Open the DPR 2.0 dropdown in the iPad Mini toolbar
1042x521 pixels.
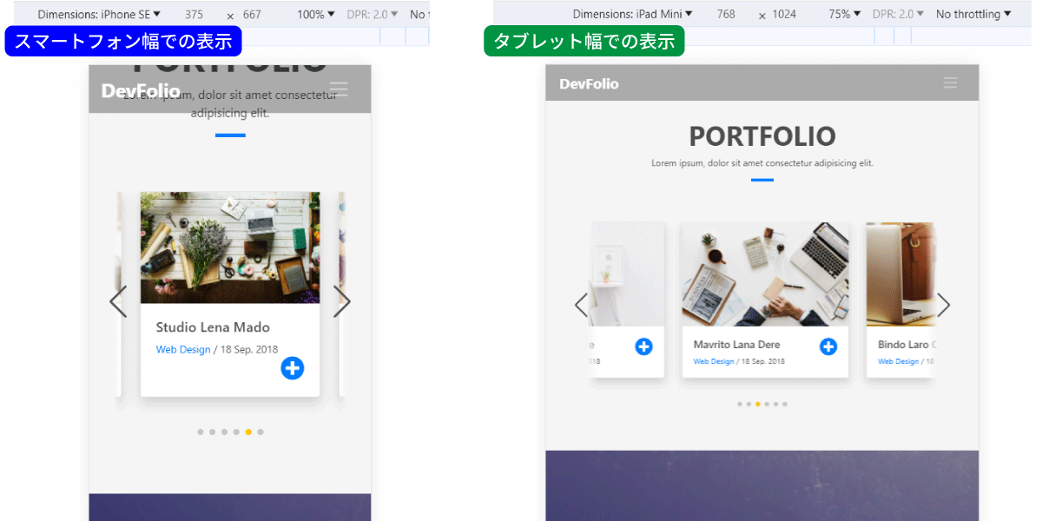[899, 14]
